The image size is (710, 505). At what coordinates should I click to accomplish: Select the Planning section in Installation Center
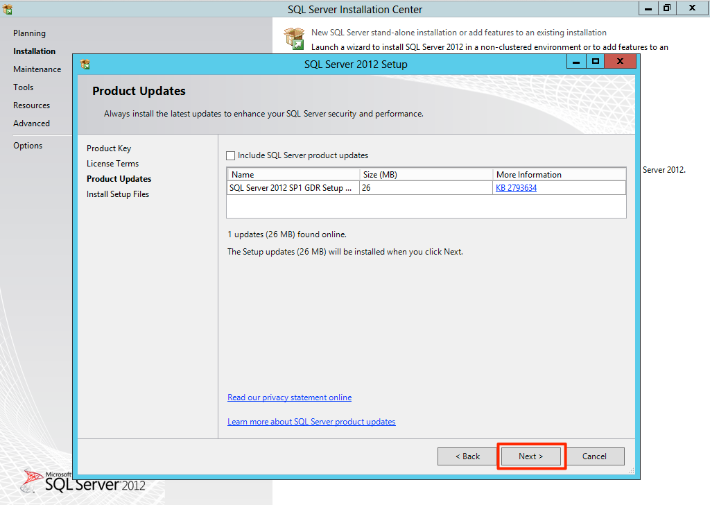coord(29,33)
